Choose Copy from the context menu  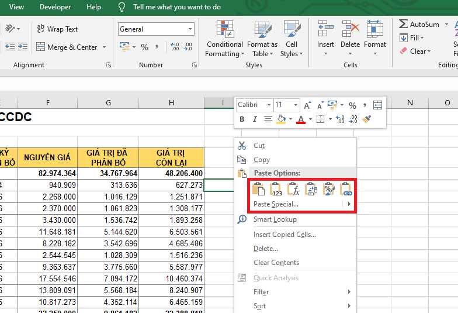click(x=261, y=160)
